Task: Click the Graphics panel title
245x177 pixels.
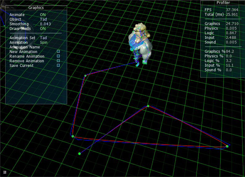Action: (36, 8)
